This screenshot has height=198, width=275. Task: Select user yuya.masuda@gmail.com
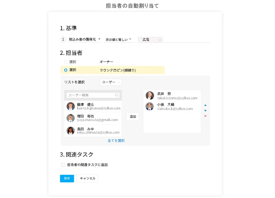(93, 118)
